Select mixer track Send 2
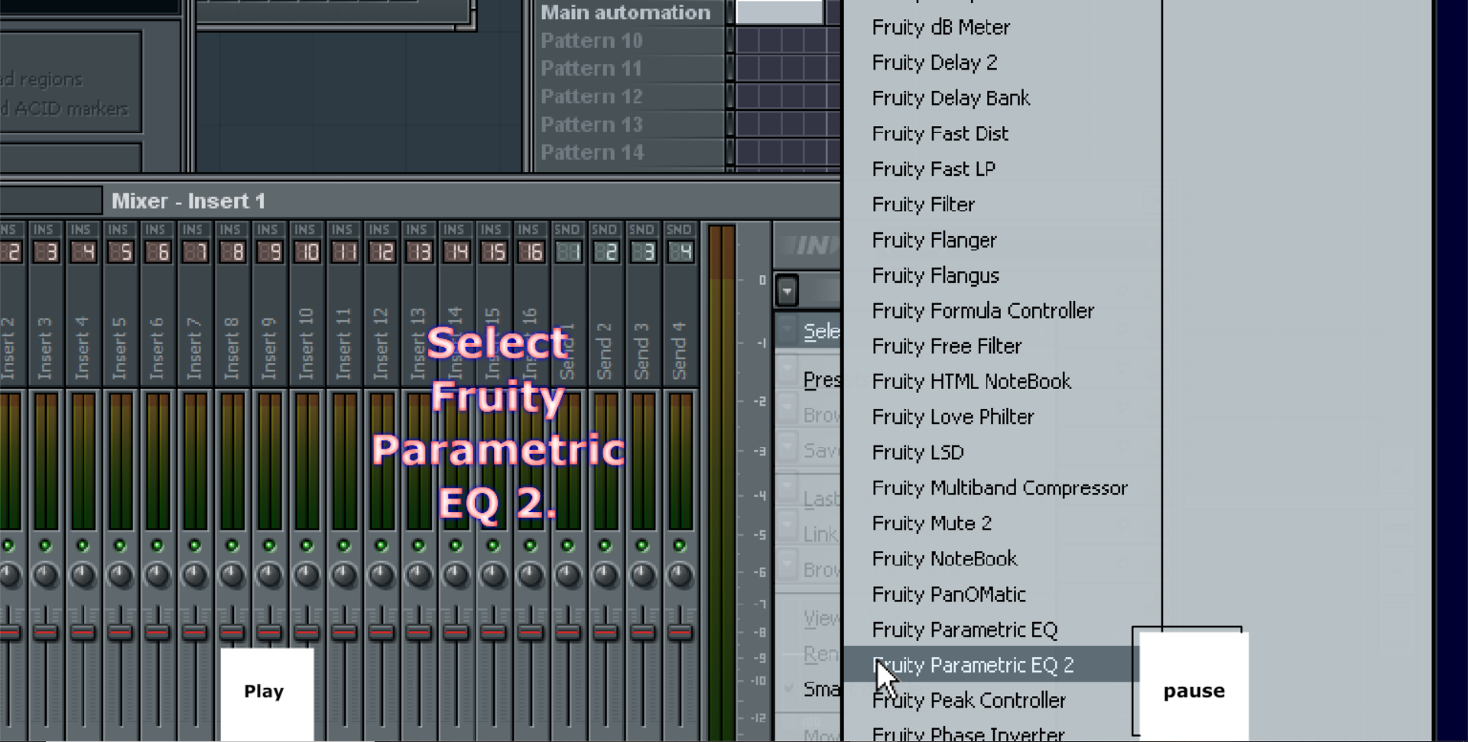This screenshot has width=1468, height=742. click(x=605, y=351)
